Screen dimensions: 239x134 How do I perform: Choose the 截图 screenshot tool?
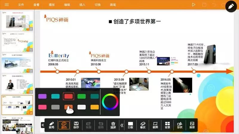(x=155, y=125)
